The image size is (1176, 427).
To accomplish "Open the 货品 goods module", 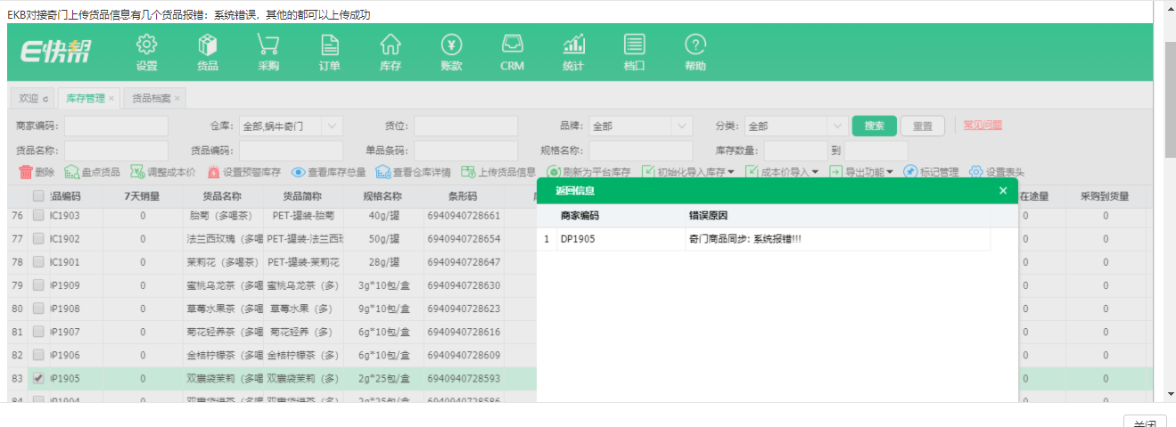I will 208,53.
